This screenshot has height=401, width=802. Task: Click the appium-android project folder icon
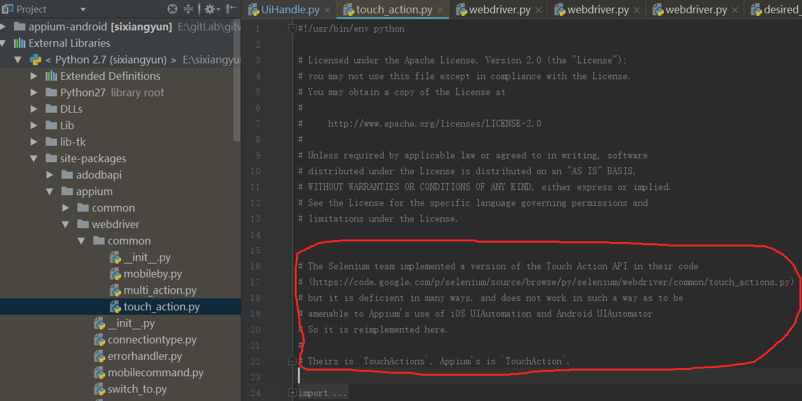point(20,27)
